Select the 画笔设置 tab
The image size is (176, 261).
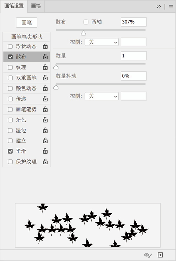click(x=14, y=6)
